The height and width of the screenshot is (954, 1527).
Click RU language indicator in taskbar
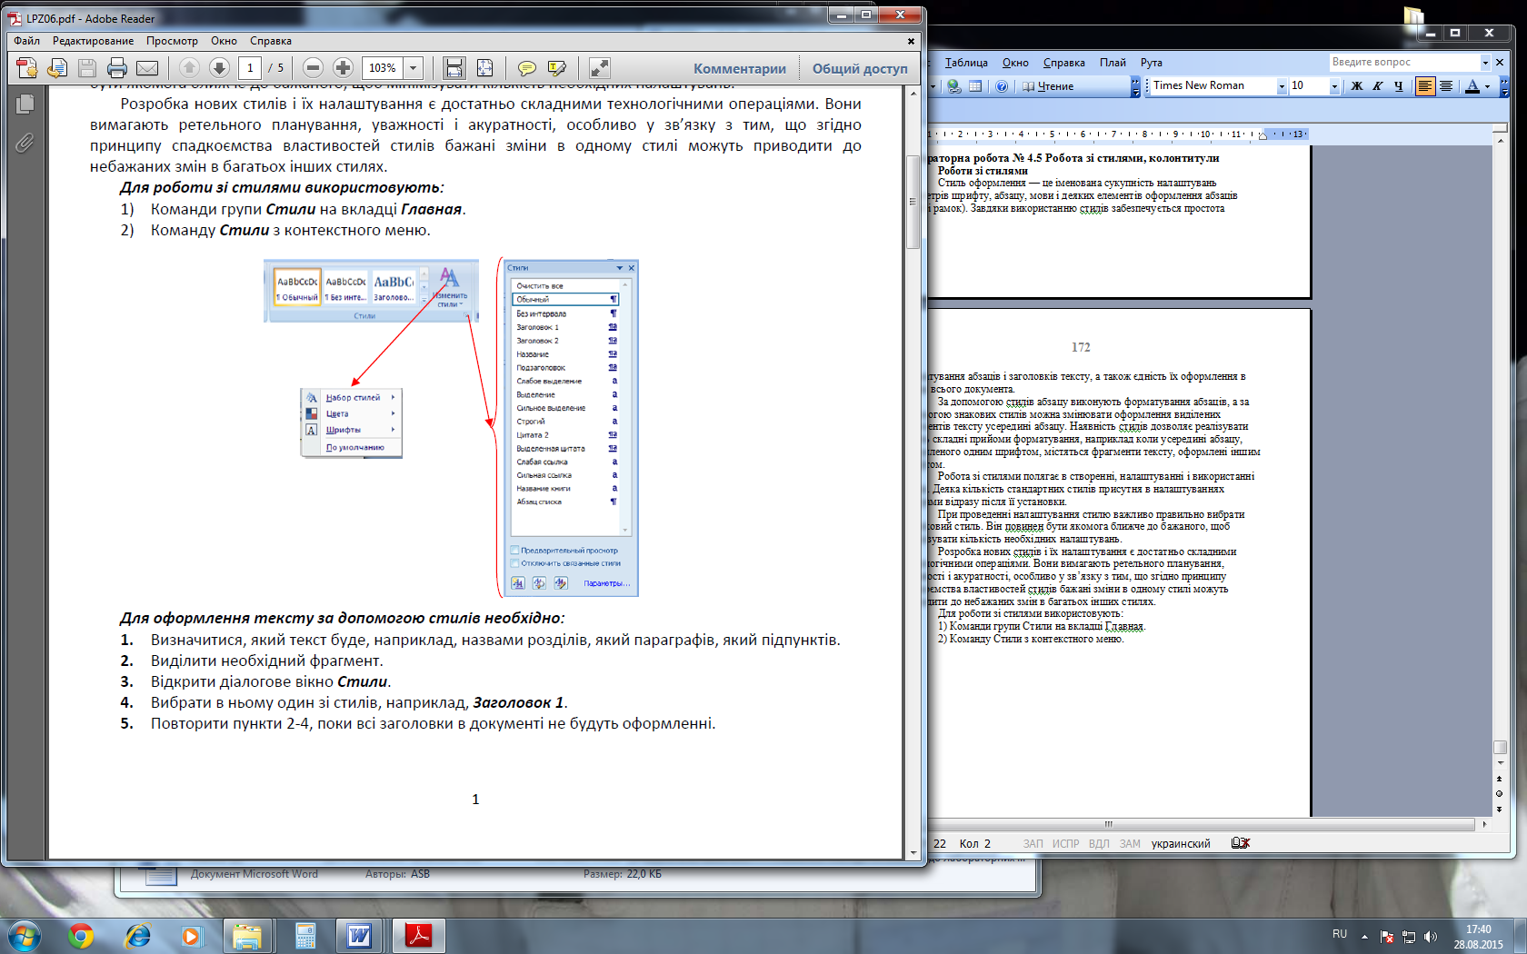click(x=1340, y=934)
